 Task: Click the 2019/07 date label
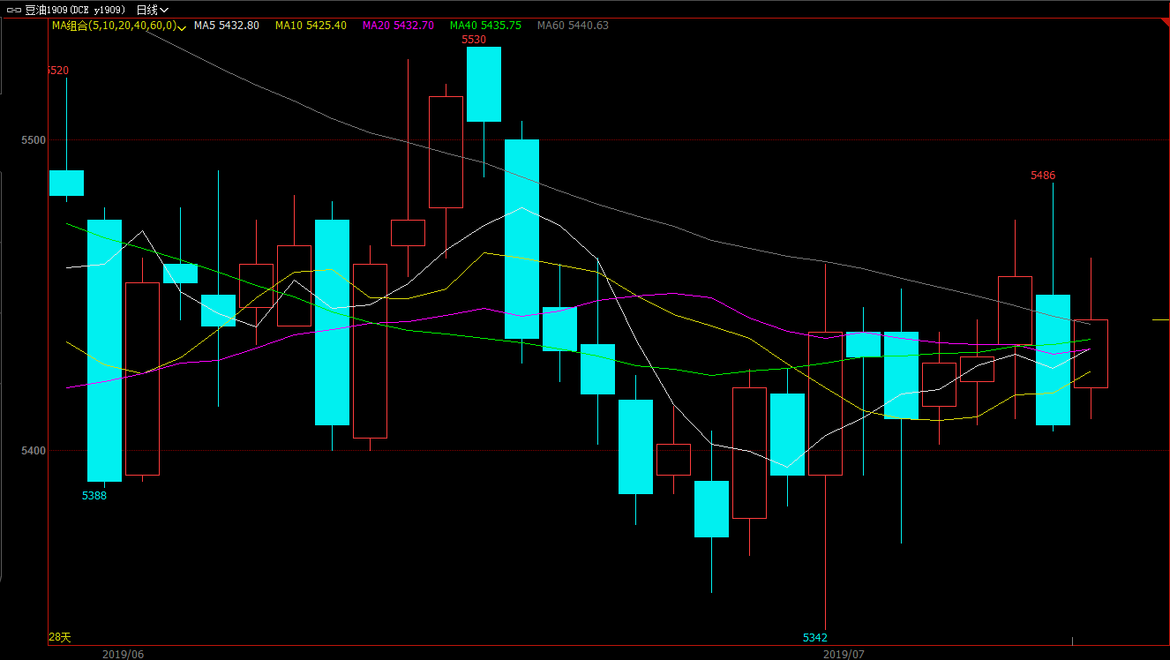point(844,654)
